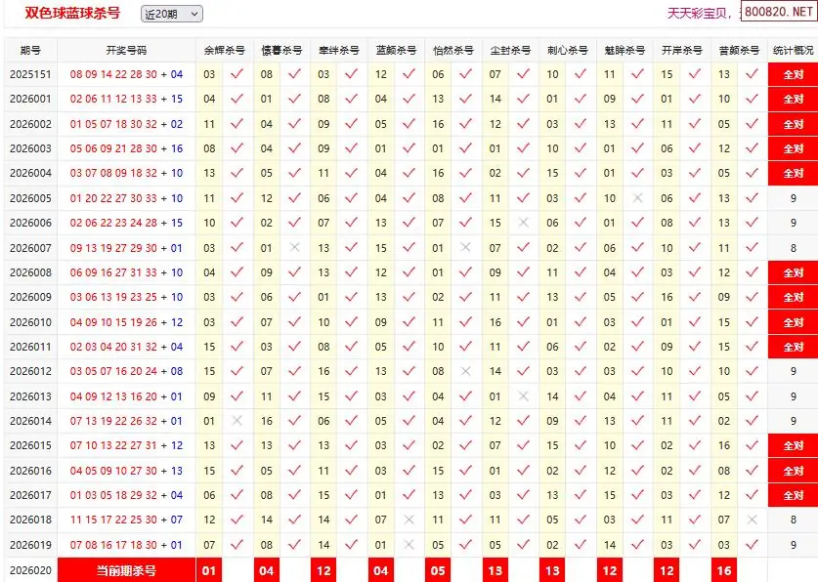Click the gray X in row 2026013

[x=523, y=396]
